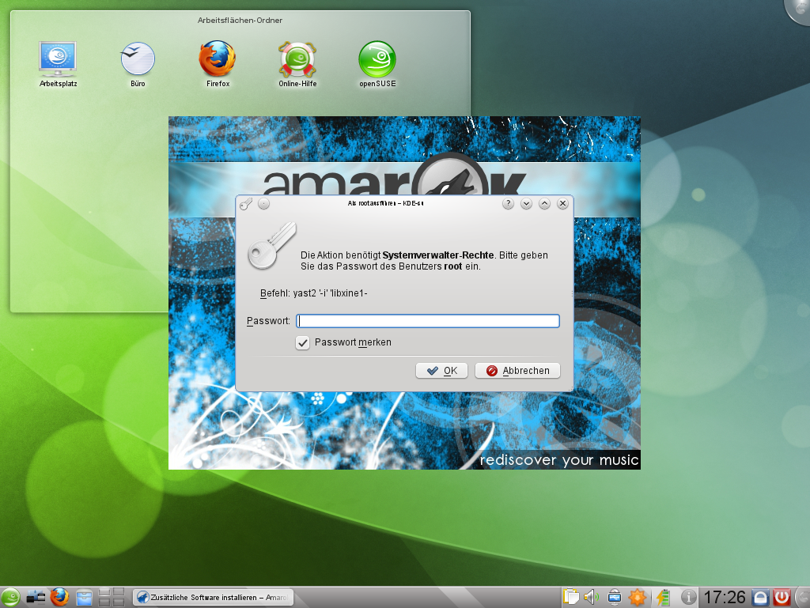Screen dimensions: 810x608
Task: Click the Firefox icon in the taskbar
Action: pos(59,597)
